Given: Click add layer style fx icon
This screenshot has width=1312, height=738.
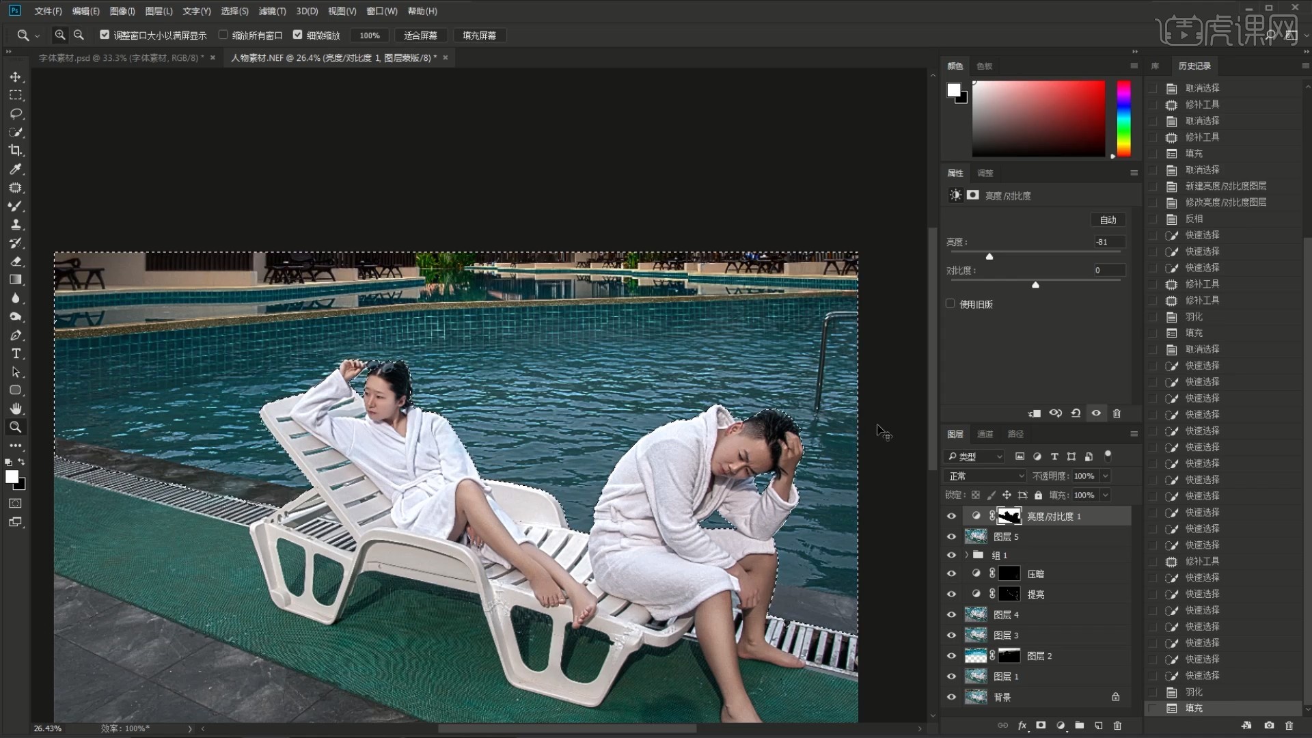Looking at the screenshot, I should tap(1022, 726).
